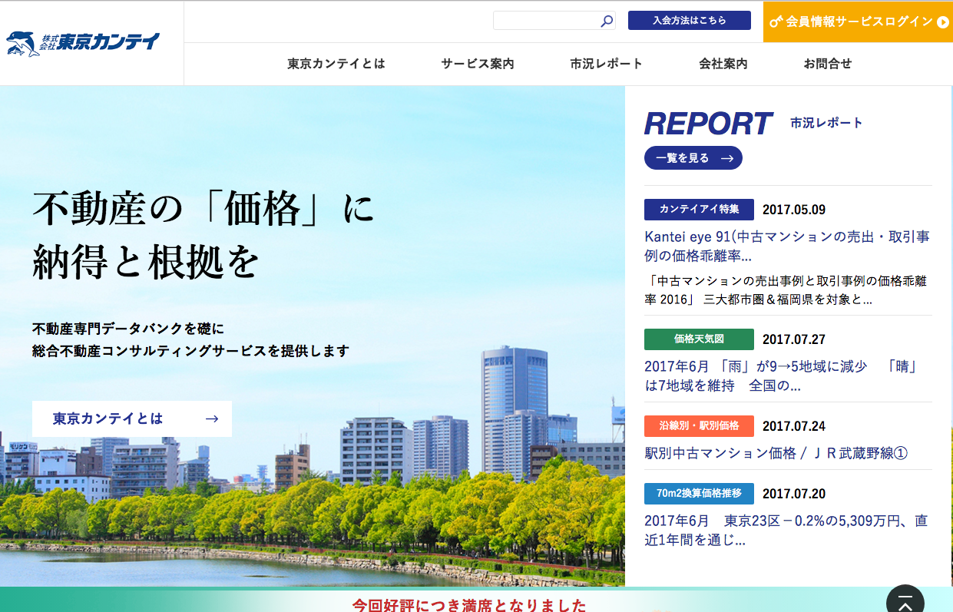Open お問合せ contact page
Viewport: 953px width, 612px height.
pyautogui.click(x=828, y=64)
